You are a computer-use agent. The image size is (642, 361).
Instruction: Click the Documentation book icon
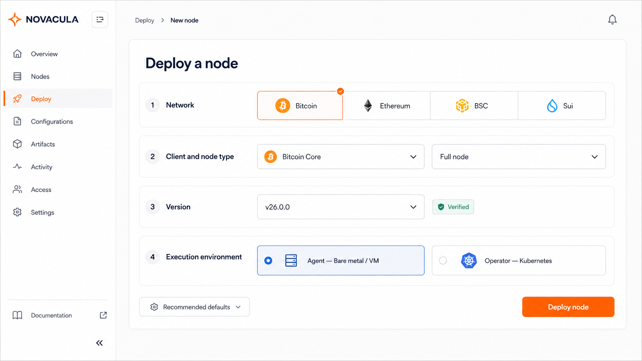17,315
